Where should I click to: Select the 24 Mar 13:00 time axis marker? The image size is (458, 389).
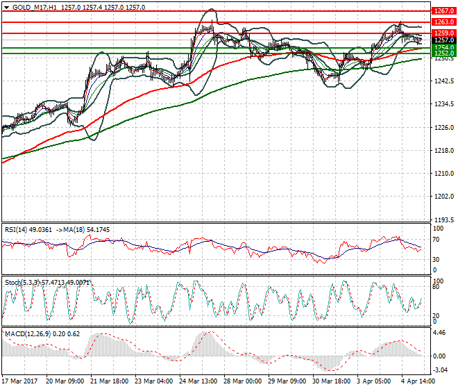tap(198, 381)
